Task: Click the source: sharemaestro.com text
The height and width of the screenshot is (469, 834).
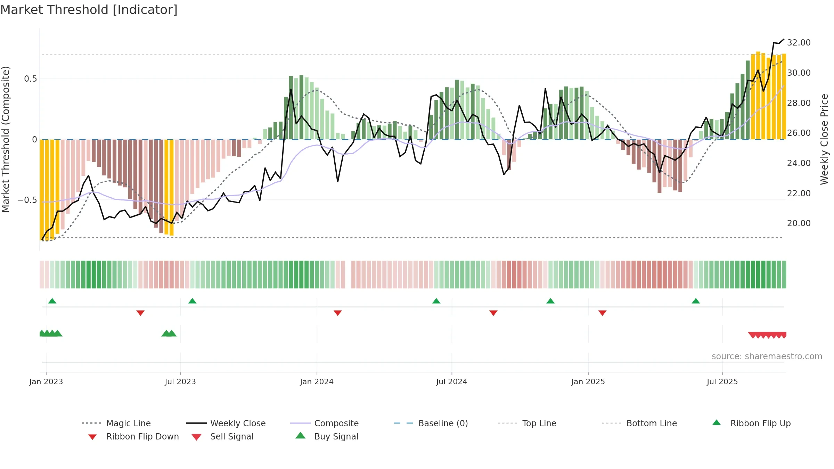Action: 767,356
